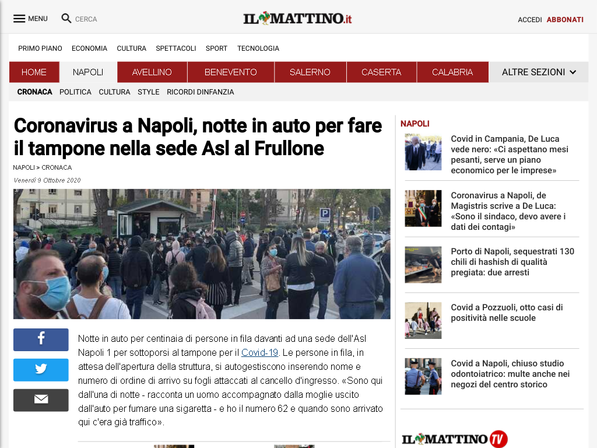Image resolution: width=597 pixels, height=448 pixels.
Task: Follow the Covid-19 hyperlink in article
Action: 259,352
